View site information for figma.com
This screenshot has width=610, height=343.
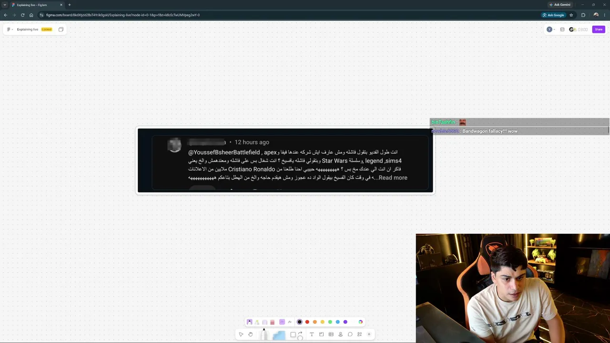(x=41, y=15)
